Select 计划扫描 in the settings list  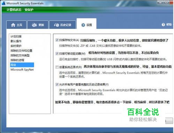(x=16, y=37)
